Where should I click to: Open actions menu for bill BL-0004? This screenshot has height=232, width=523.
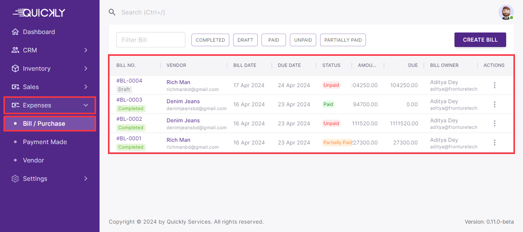(494, 85)
